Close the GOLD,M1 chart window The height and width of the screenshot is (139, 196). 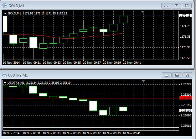click(x=187, y=6)
